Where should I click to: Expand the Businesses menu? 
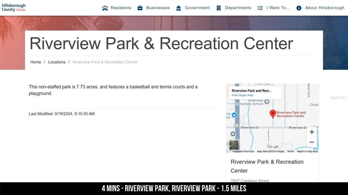[x=158, y=8]
